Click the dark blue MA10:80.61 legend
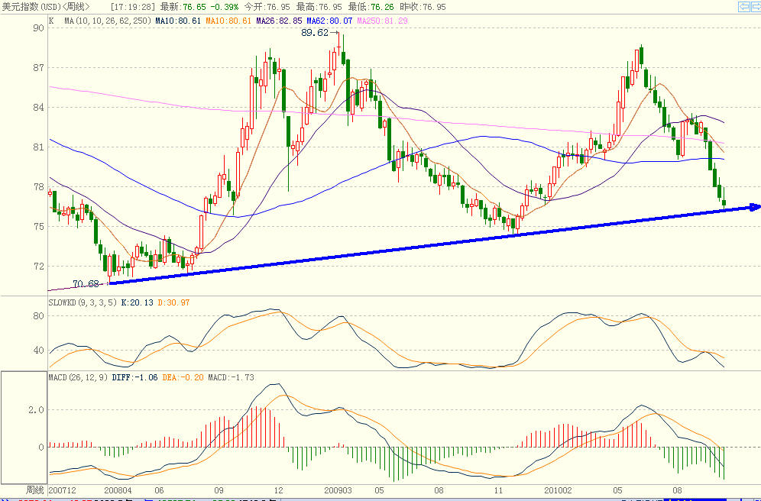 coord(179,21)
